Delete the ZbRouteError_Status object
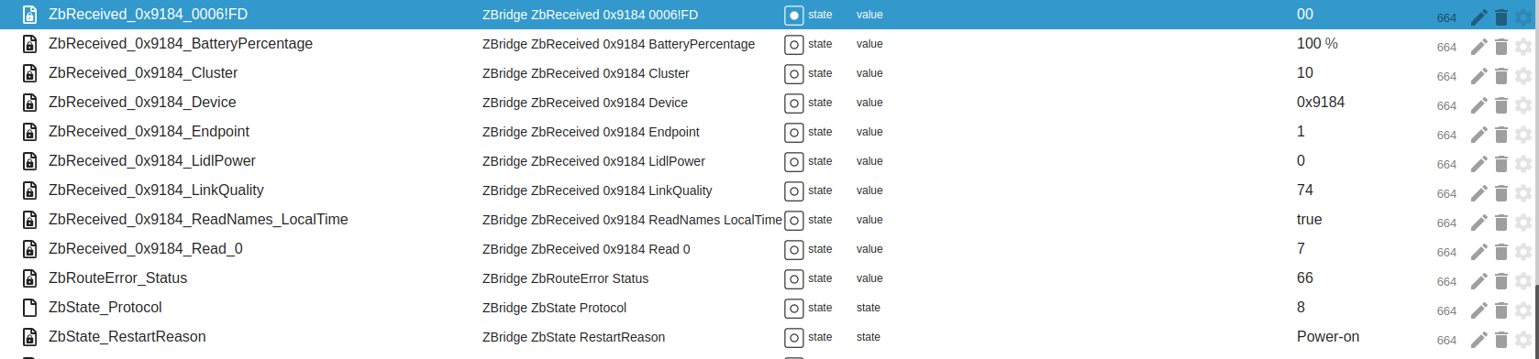Image resolution: width=1539 pixels, height=359 pixels. point(1501,281)
